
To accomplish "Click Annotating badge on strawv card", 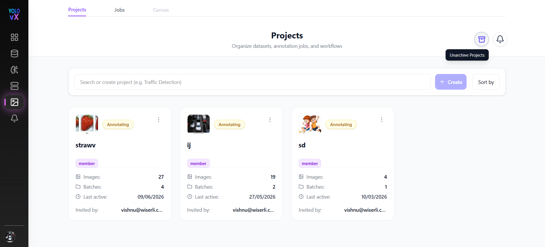I will point(118,125).
